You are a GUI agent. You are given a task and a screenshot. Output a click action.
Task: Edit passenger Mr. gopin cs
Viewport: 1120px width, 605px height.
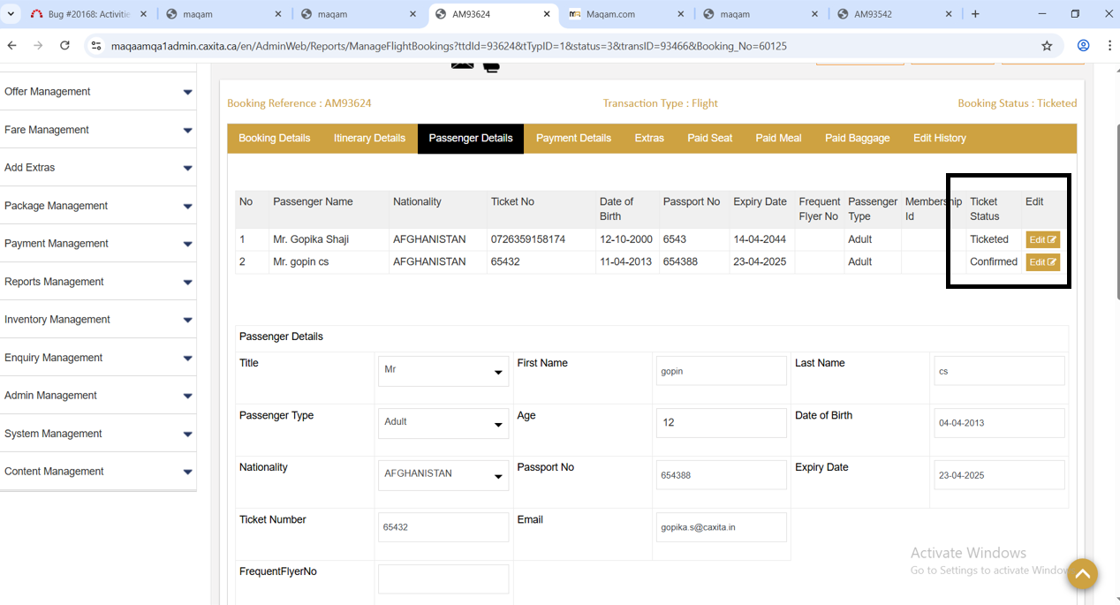click(x=1042, y=262)
